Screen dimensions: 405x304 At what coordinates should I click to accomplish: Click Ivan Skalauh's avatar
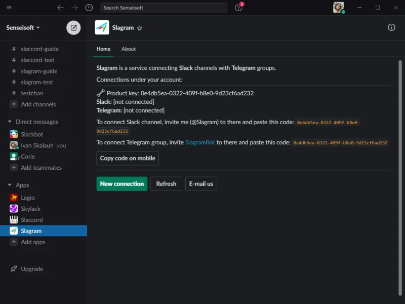pos(14,145)
